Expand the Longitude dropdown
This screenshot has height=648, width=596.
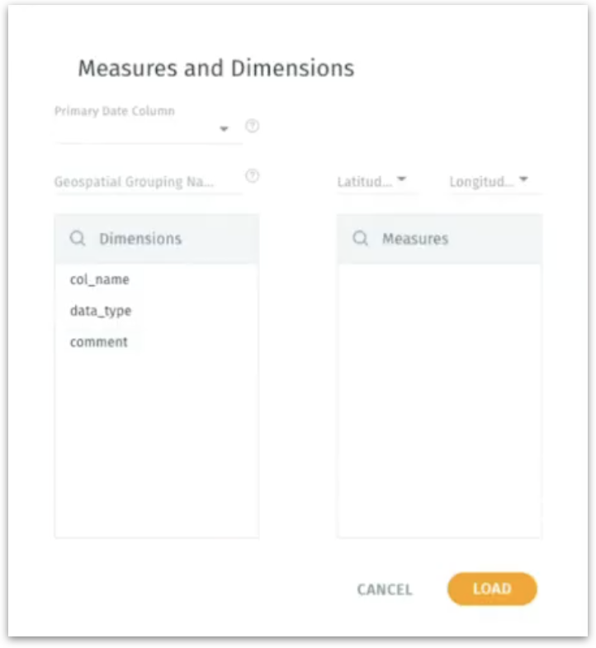point(523,179)
